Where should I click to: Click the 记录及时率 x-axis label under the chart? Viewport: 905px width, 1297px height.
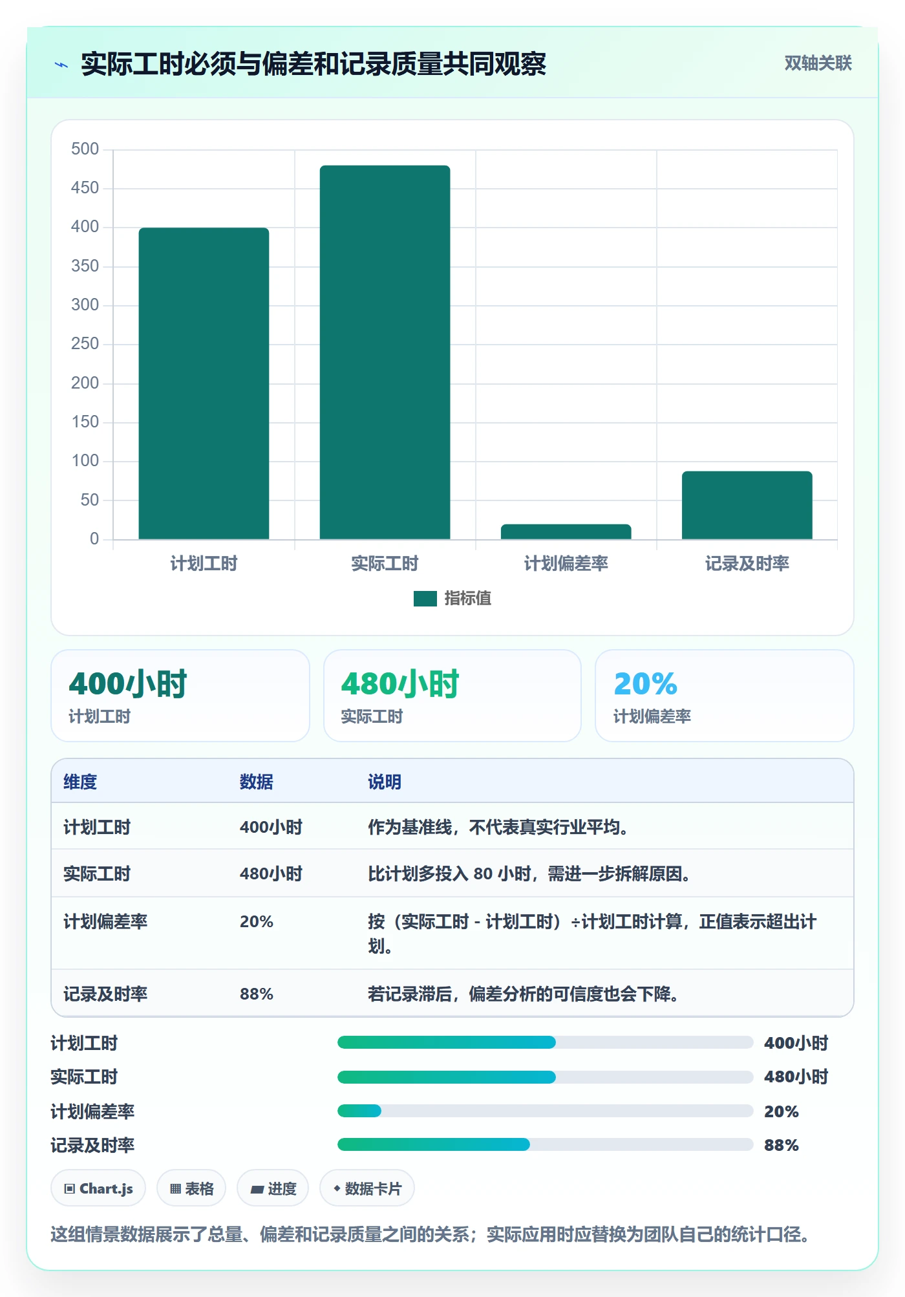[747, 564]
